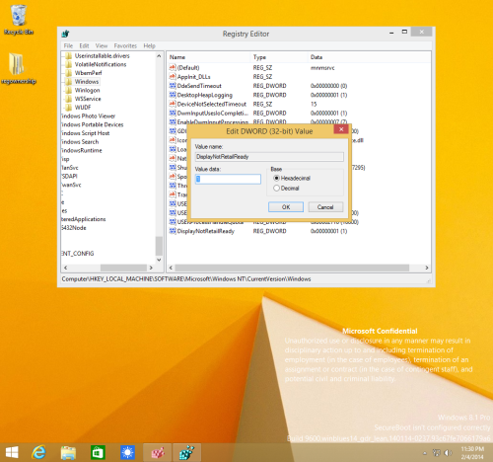This screenshot has height=462, width=493.
Task: Select the Wow6432Node tree entry
Action: point(74,227)
